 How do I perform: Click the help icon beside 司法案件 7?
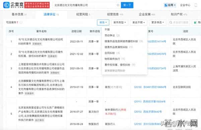21,22
